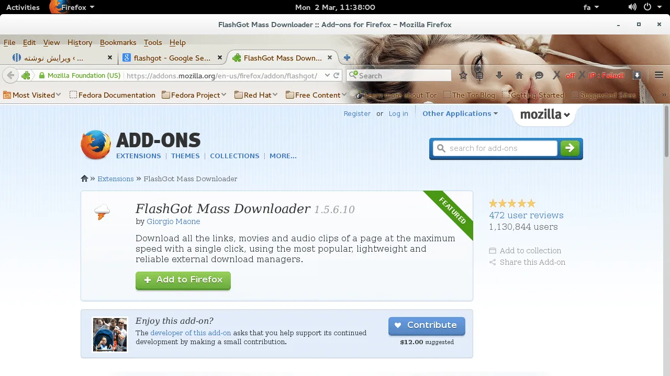Click the Contribute button
The image size is (670, 376).
427,325
